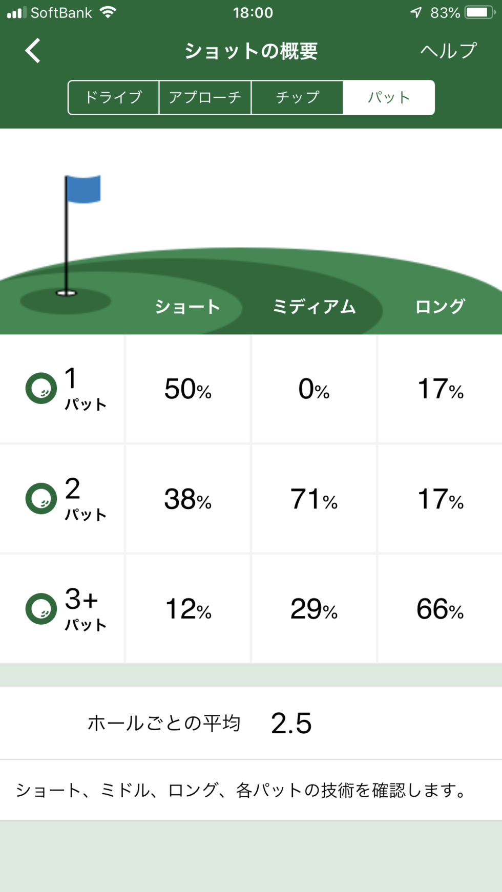
Task: Tap the ロング column header
Action: (x=439, y=307)
